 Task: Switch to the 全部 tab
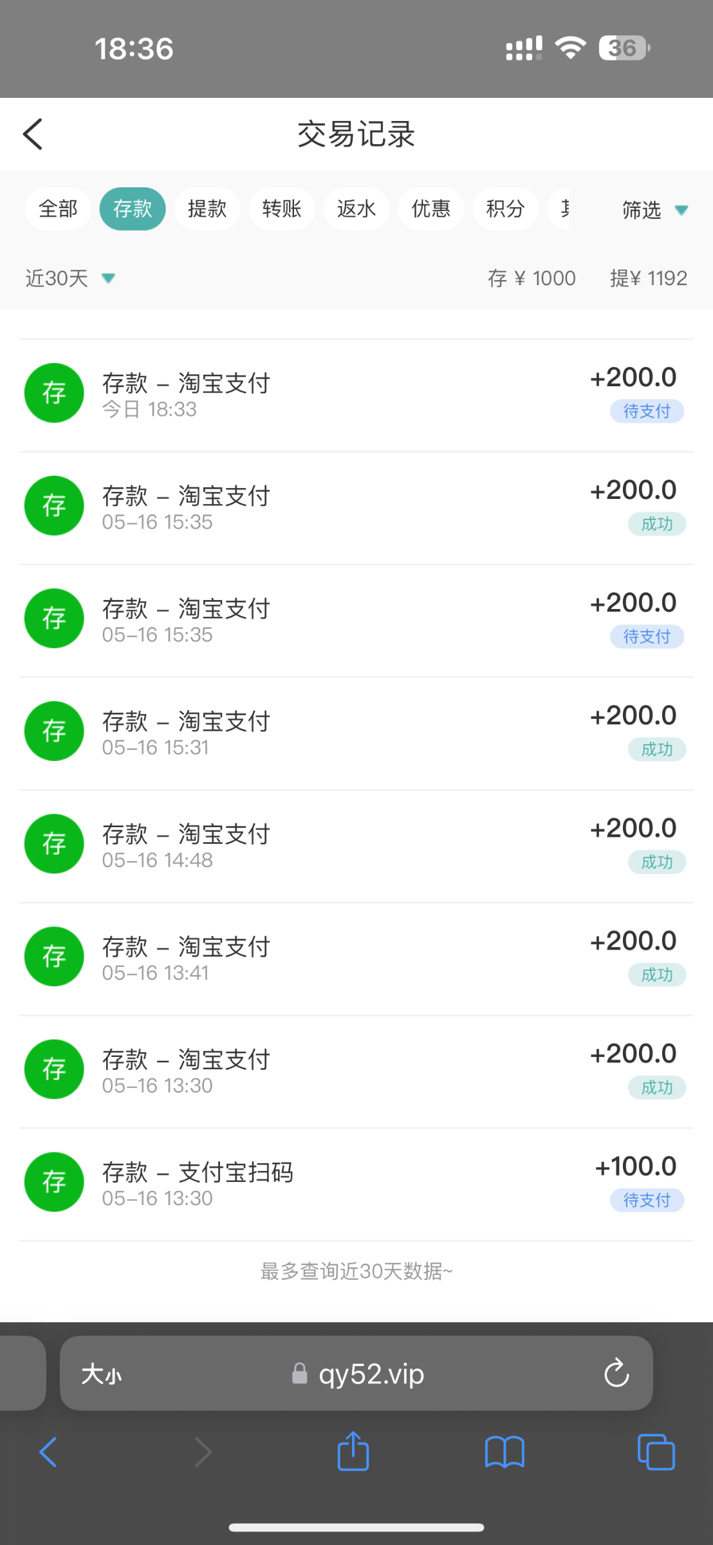point(58,209)
